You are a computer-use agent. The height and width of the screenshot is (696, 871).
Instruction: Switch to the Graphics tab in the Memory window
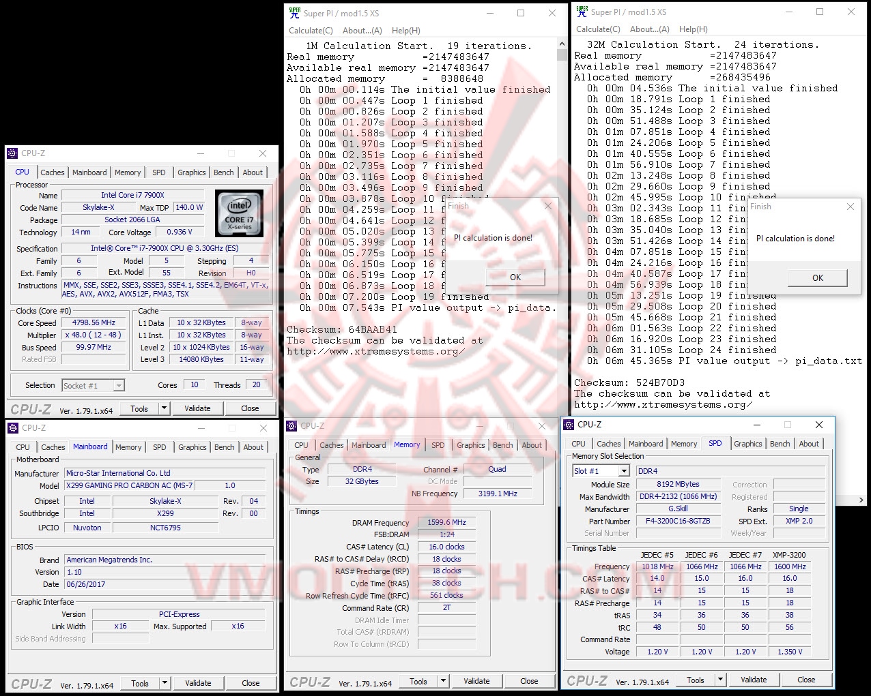pyautogui.click(x=470, y=444)
